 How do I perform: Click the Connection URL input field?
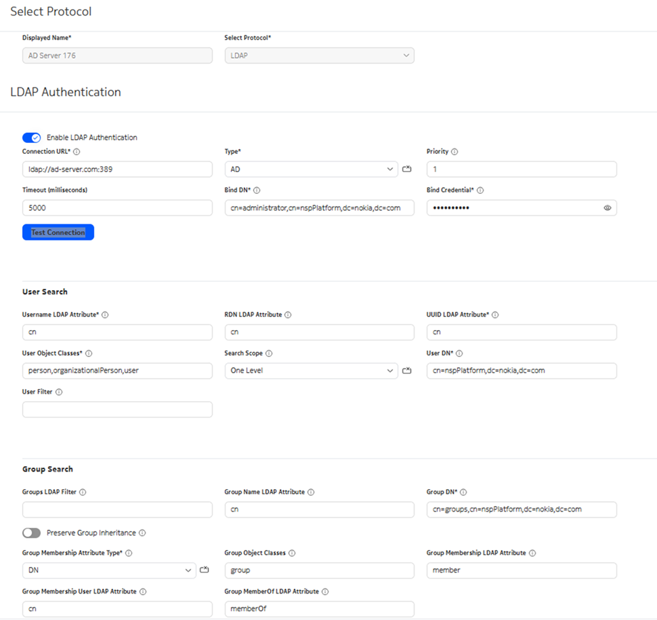[117, 169]
